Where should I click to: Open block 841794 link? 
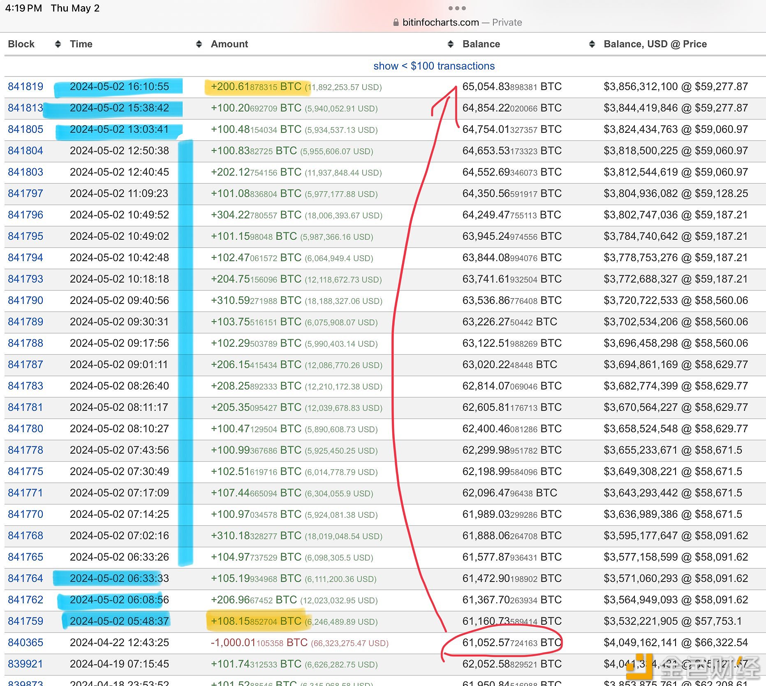click(25, 257)
